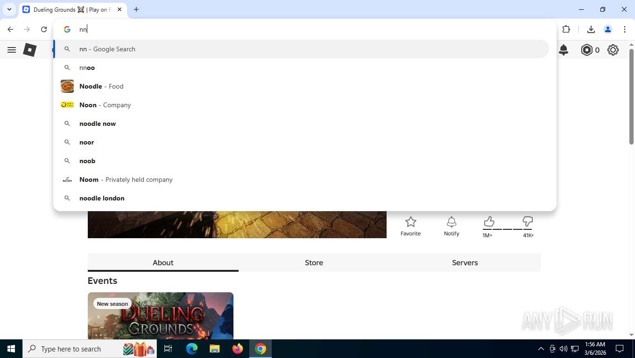Click the game banner image
This screenshot has height=358, width=635.
pyautogui.click(x=237, y=225)
